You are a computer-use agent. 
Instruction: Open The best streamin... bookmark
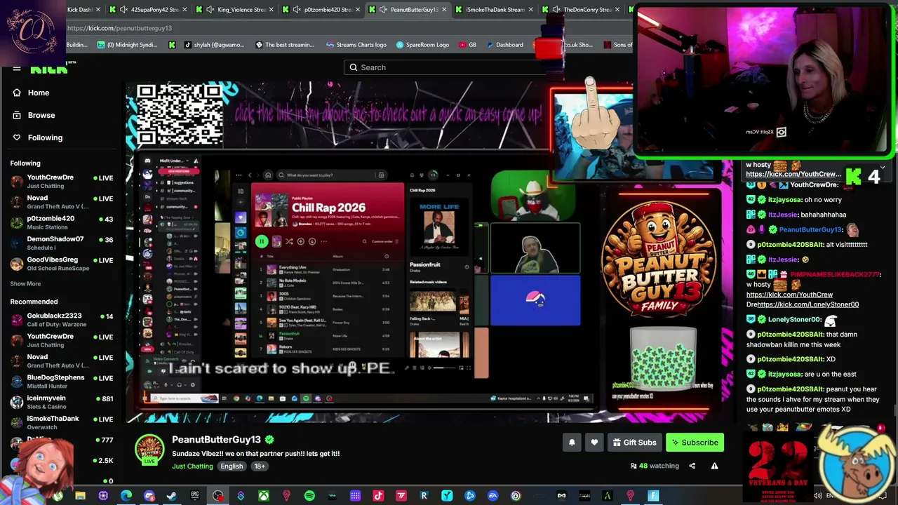pos(283,45)
